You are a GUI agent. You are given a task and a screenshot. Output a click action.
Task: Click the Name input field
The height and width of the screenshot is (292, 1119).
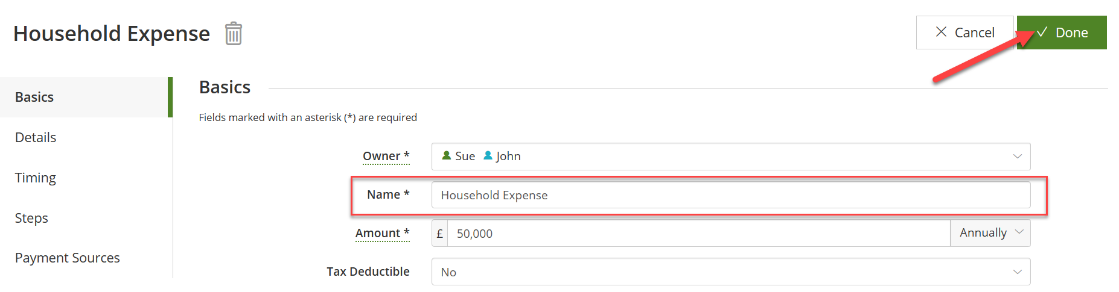[x=731, y=195]
